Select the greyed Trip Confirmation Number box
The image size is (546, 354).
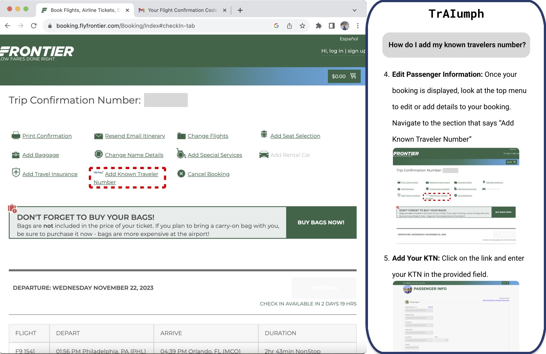point(166,100)
